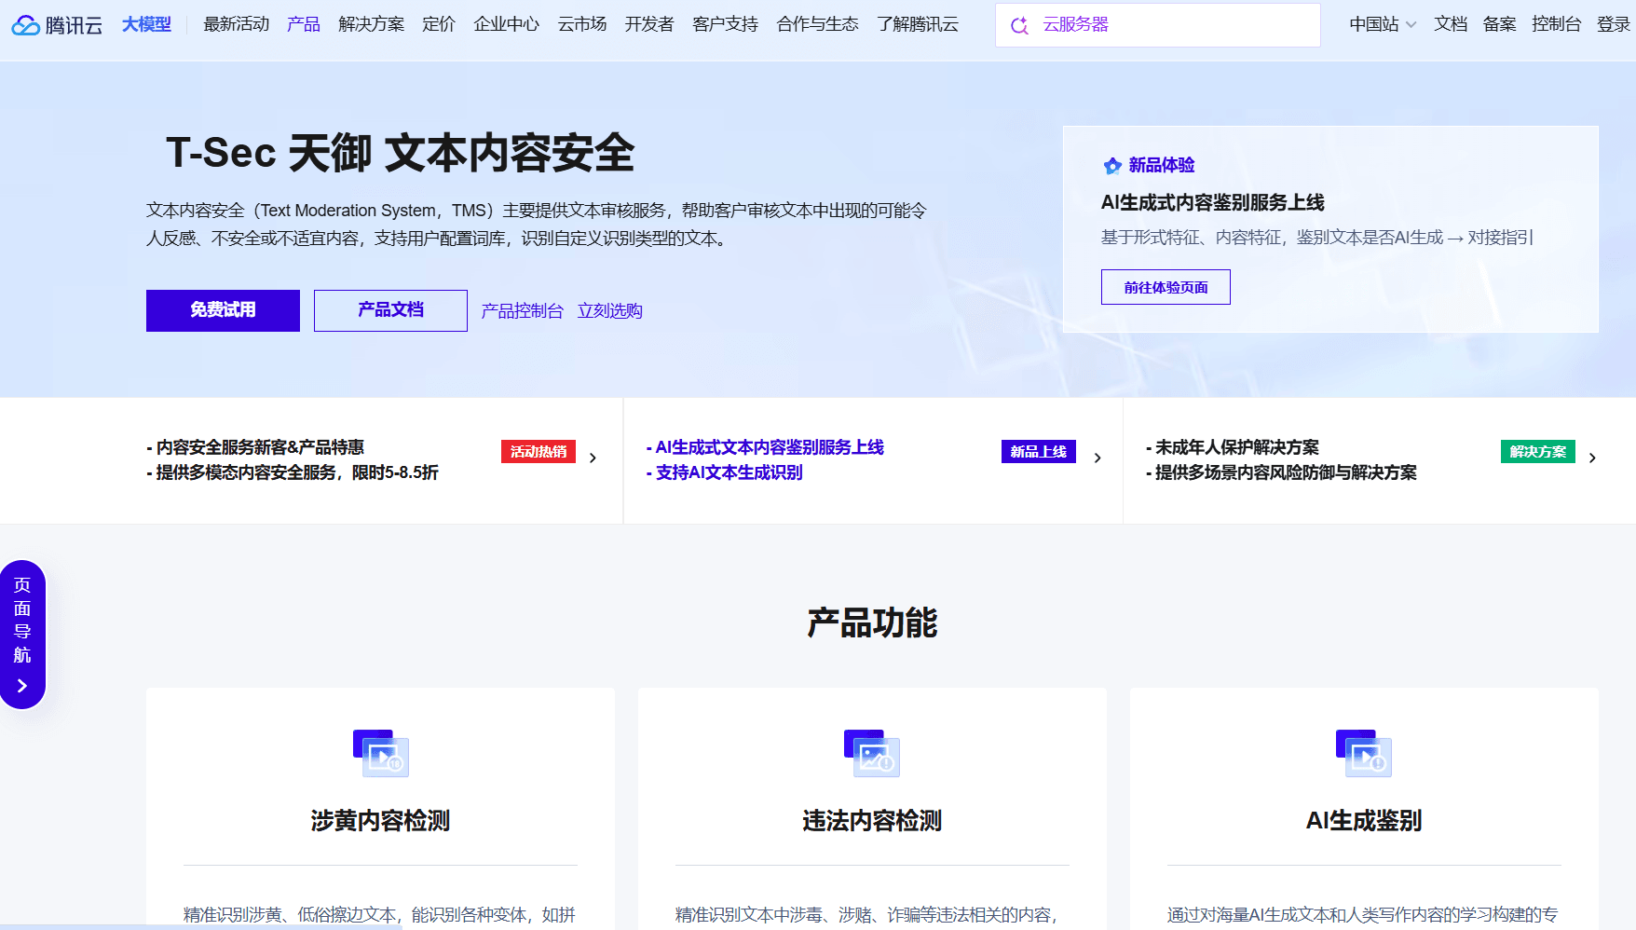This screenshot has width=1636, height=930.
Task: Expand arrow beside 新品上线 tag
Action: (1097, 458)
